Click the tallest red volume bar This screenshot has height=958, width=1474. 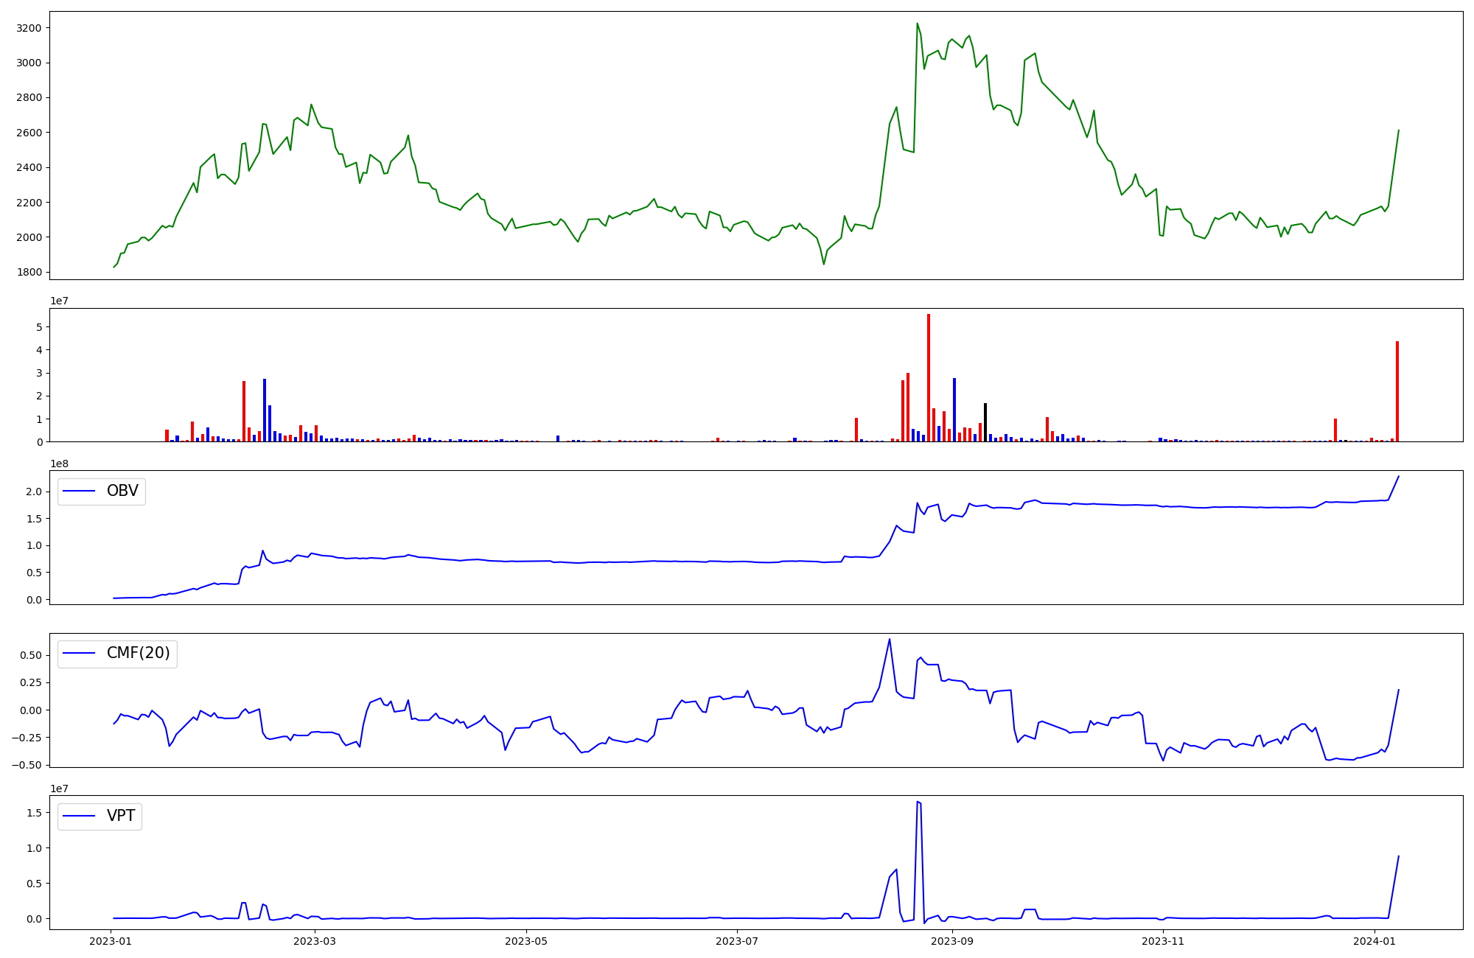pyautogui.click(x=929, y=377)
